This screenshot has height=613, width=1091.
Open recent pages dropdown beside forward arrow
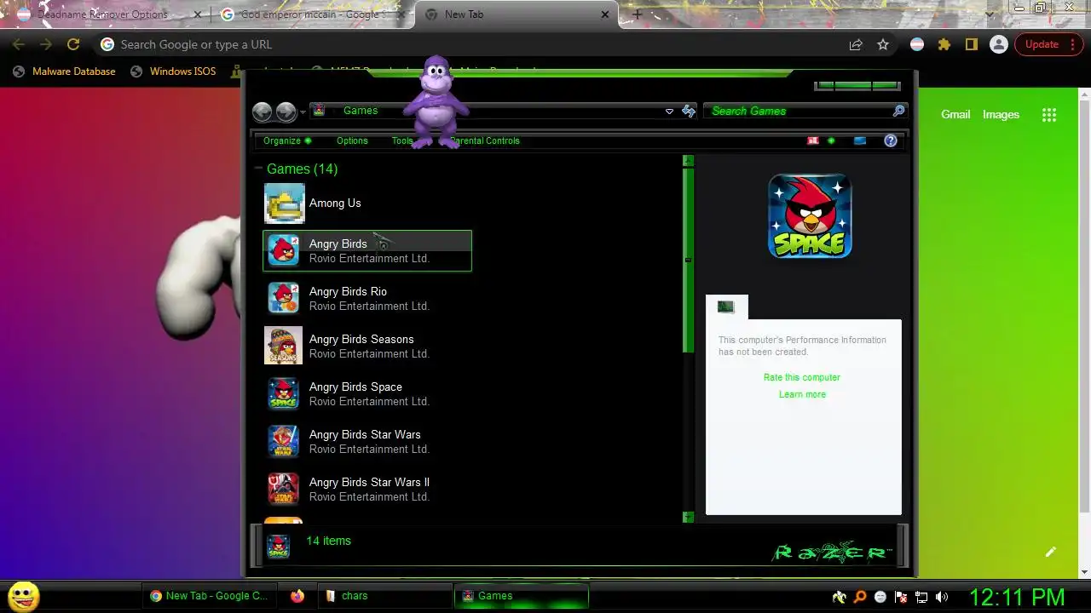[303, 112]
